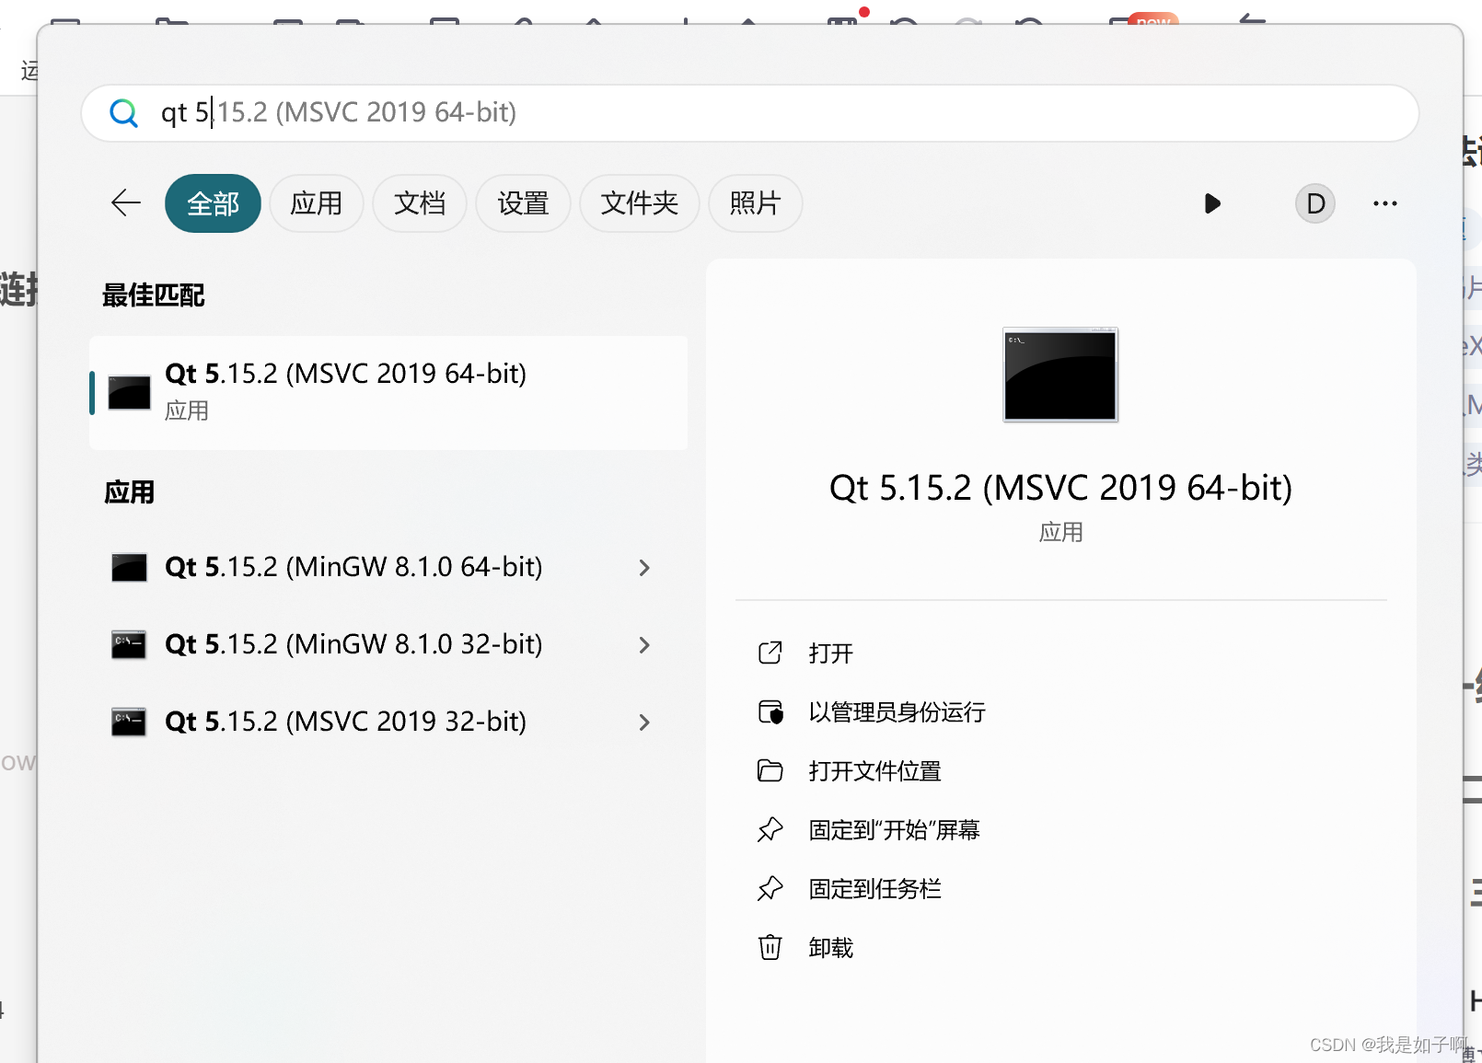The image size is (1482, 1063).
Task: Select the 设置 filter tab
Action: pyautogui.click(x=523, y=203)
